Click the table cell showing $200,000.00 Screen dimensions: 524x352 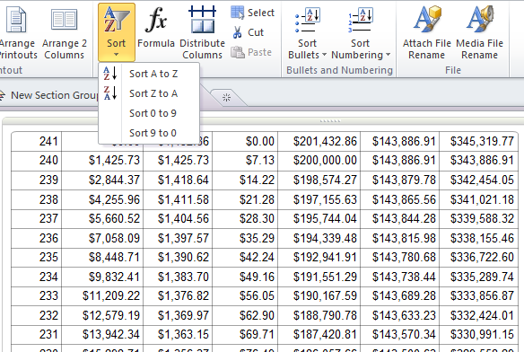point(319,161)
